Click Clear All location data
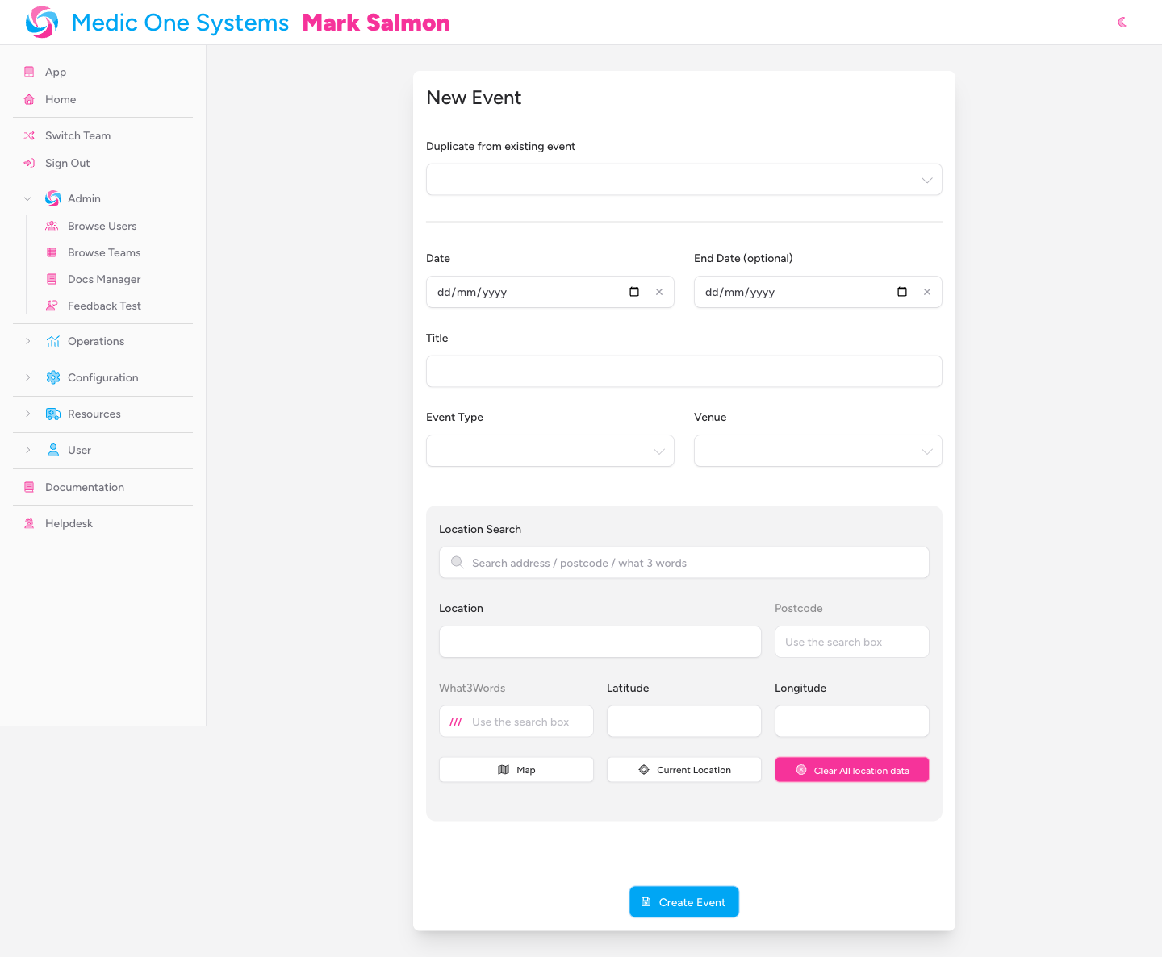 coord(851,770)
